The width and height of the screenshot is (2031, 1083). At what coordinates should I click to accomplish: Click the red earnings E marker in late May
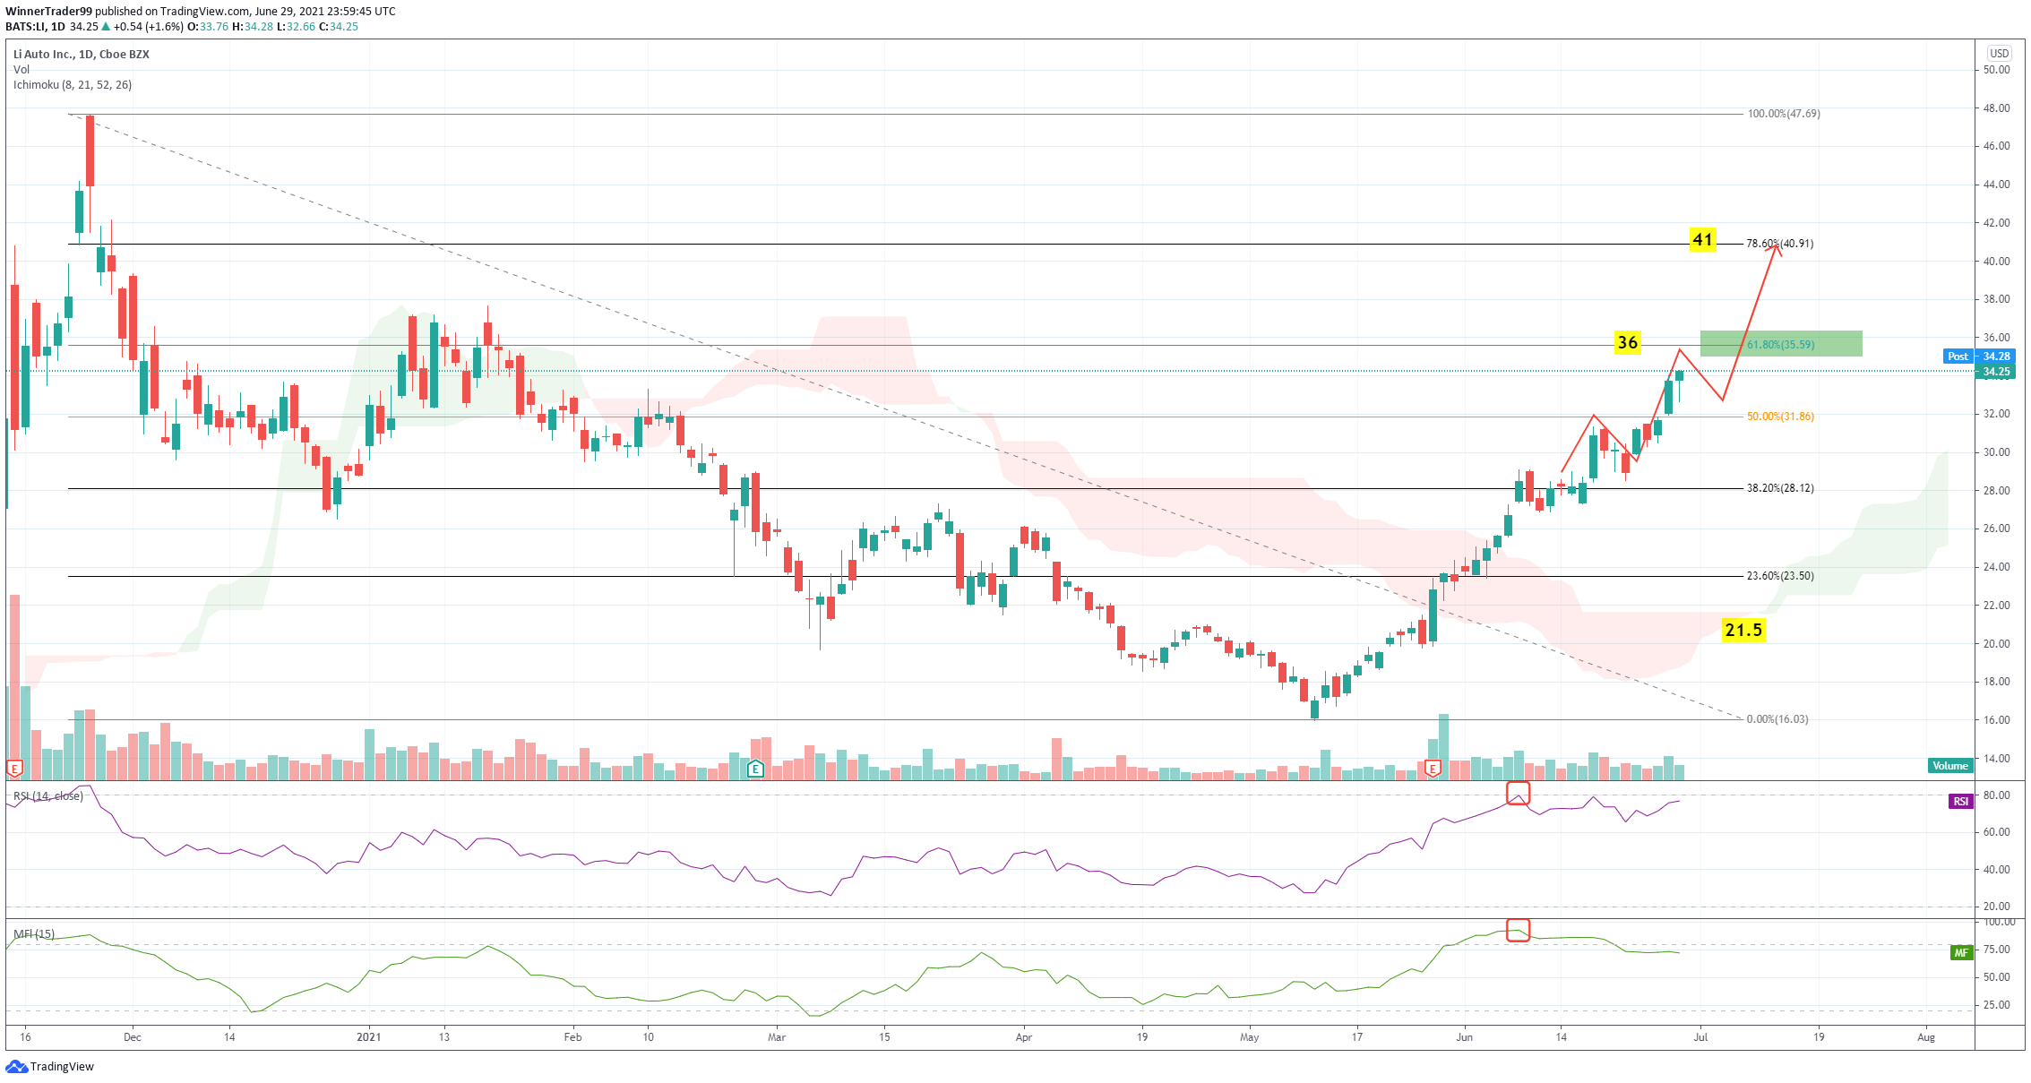click(1433, 769)
